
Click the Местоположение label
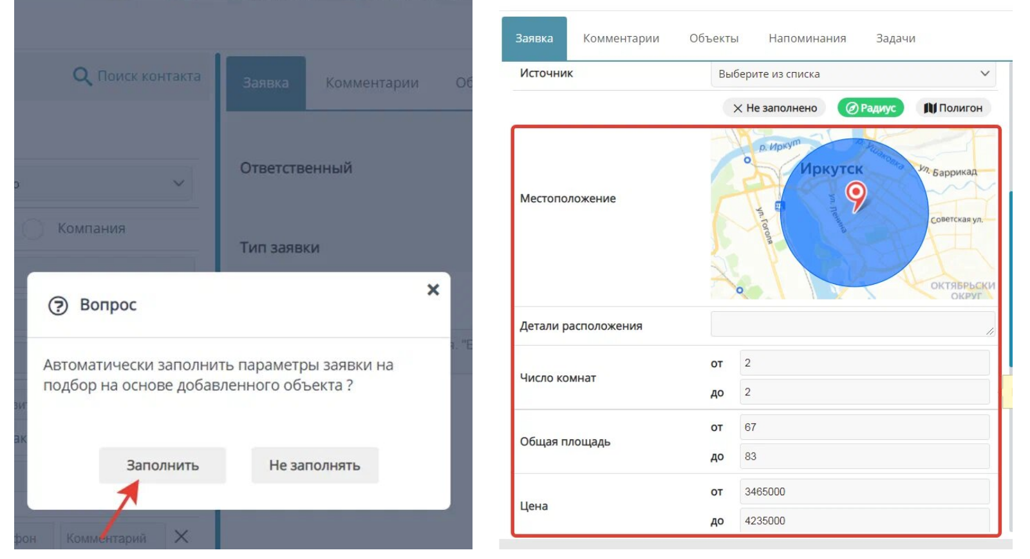click(x=568, y=198)
